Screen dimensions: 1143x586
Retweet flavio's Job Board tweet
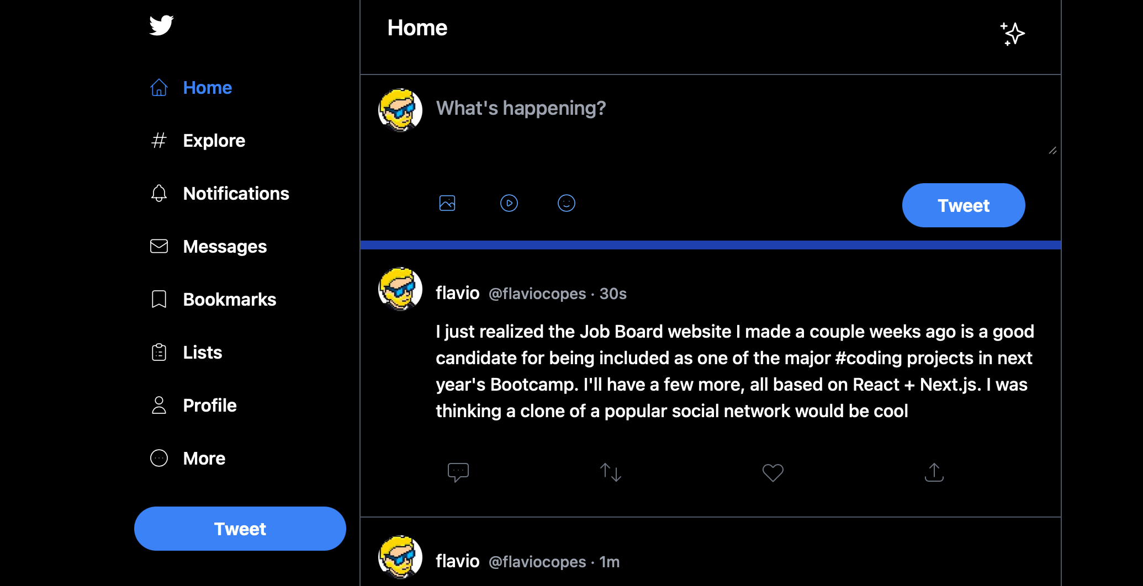tap(611, 472)
